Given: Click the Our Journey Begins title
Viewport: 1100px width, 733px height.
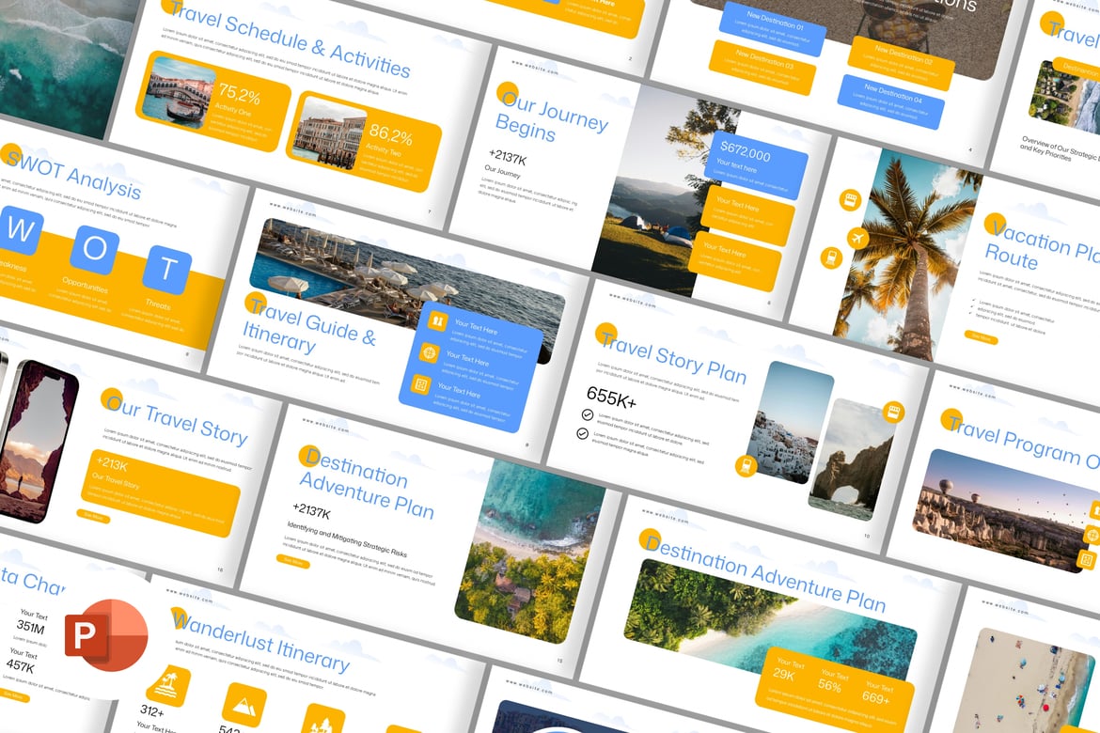Looking at the screenshot, I should point(551,115).
